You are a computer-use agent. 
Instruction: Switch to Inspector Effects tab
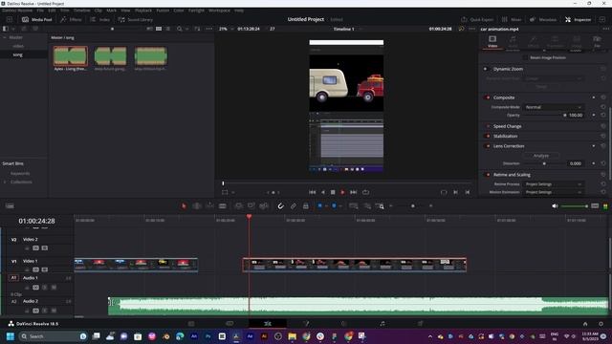click(x=534, y=41)
